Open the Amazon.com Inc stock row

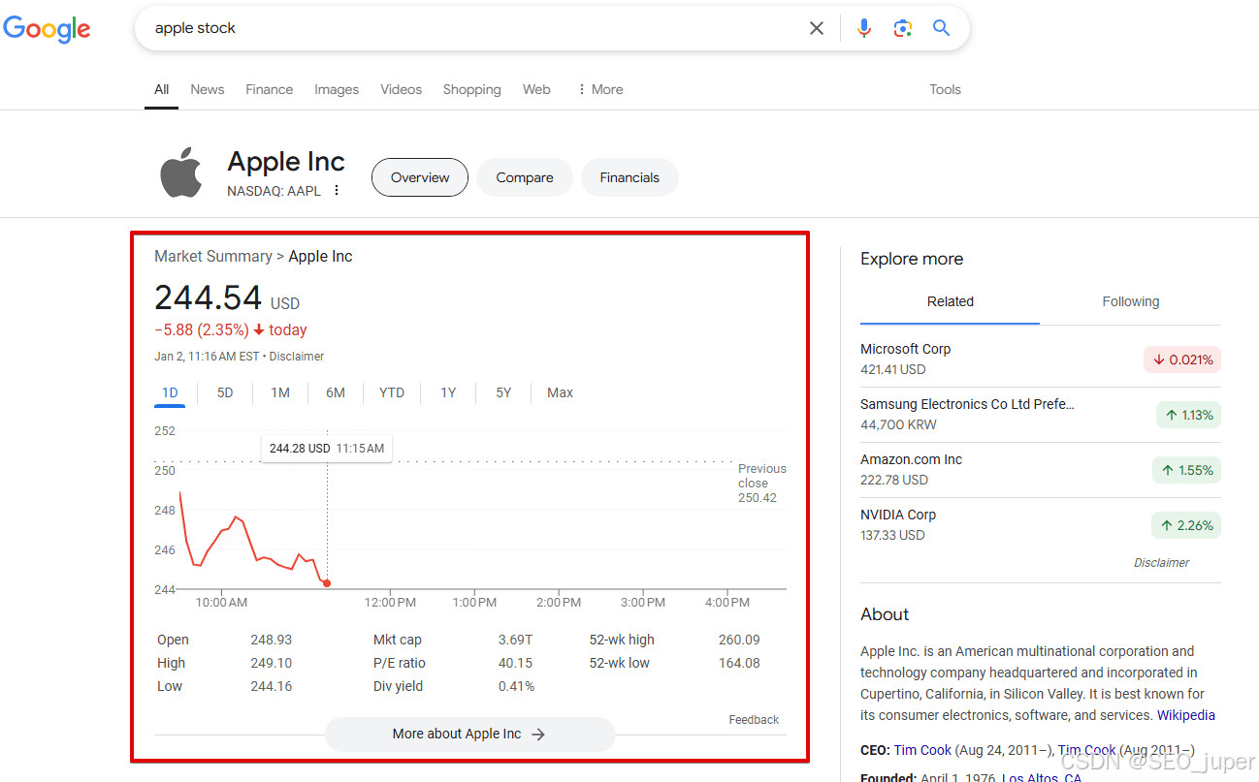1041,470
